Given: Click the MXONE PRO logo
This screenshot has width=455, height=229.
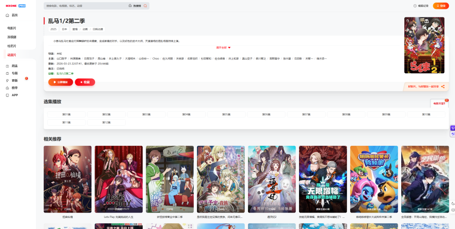Looking at the screenshot, I should 16,6.
